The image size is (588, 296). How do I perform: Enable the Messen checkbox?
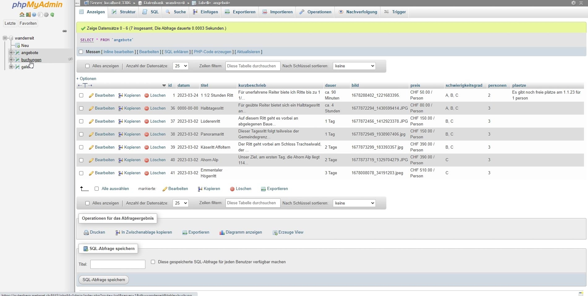[x=81, y=52]
